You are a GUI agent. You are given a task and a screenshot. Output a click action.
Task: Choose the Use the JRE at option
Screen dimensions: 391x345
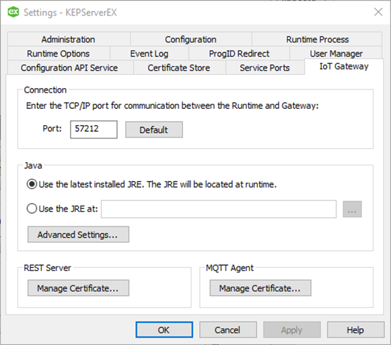(62, 208)
